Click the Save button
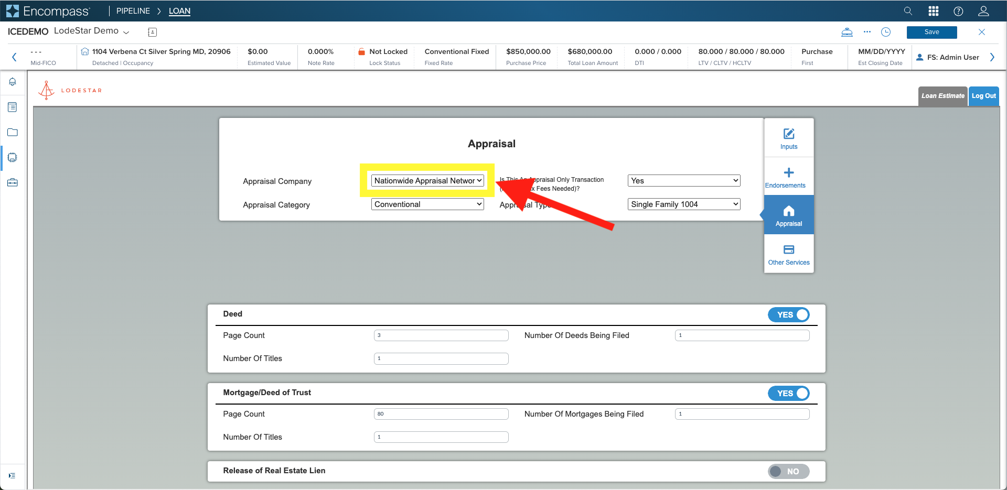Viewport: 1007px width, 490px height. point(931,32)
